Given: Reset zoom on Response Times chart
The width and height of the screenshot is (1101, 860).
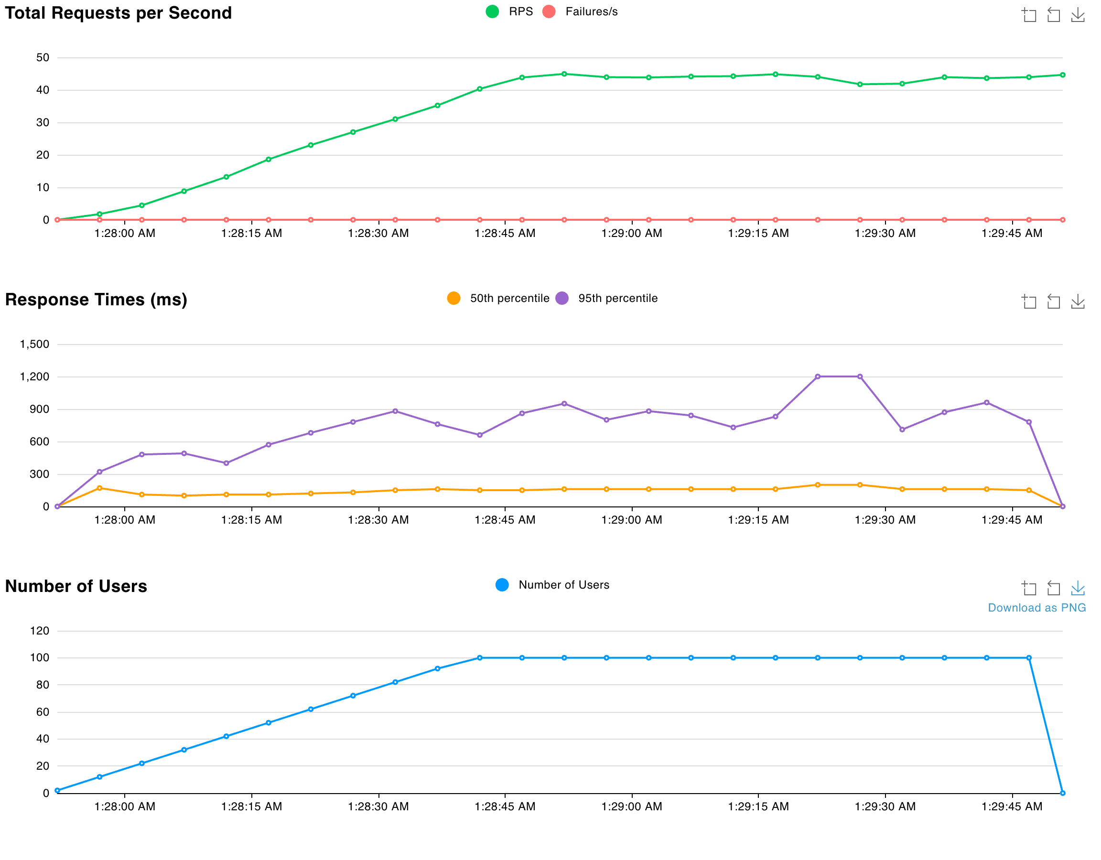Looking at the screenshot, I should (1053, 301).
